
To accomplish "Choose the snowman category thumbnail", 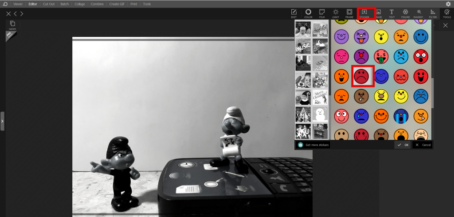I will coord(320,114).
